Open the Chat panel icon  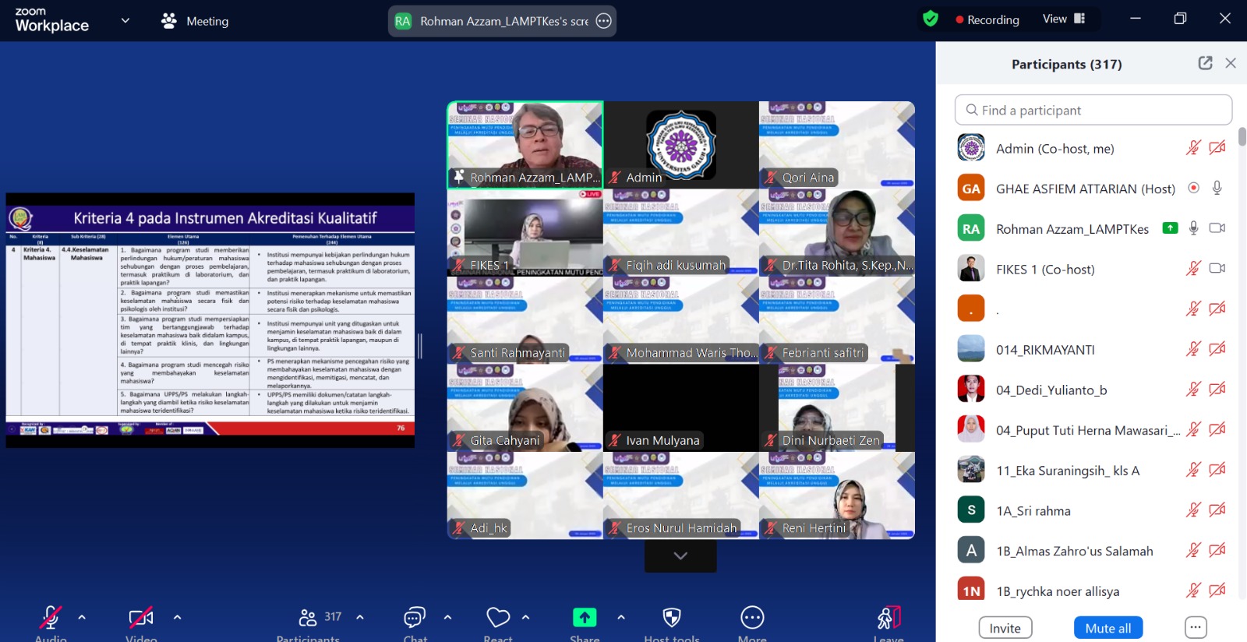coord(415,618)
